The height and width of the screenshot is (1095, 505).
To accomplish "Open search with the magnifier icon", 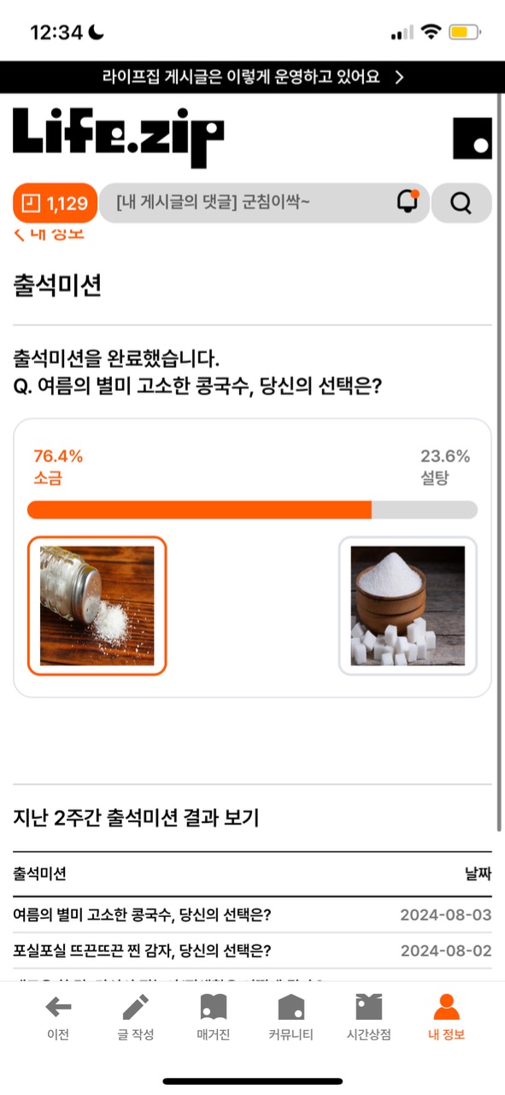I will (461, 203).
